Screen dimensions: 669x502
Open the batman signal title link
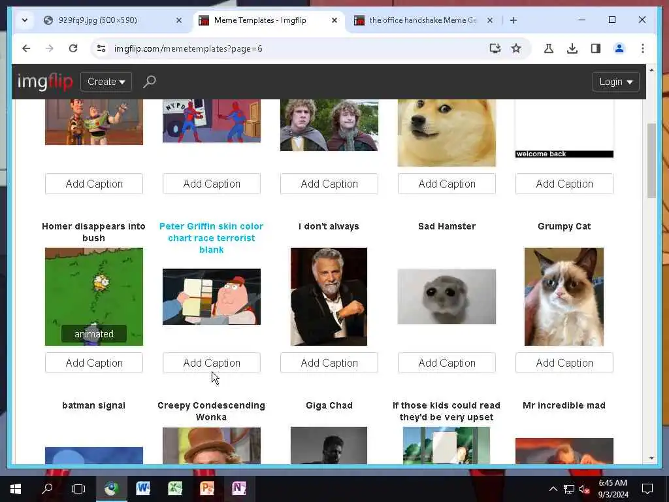(94, 405)
